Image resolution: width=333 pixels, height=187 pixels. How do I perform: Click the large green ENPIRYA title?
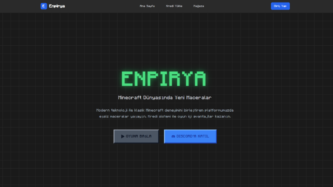(x=164, y=79)
